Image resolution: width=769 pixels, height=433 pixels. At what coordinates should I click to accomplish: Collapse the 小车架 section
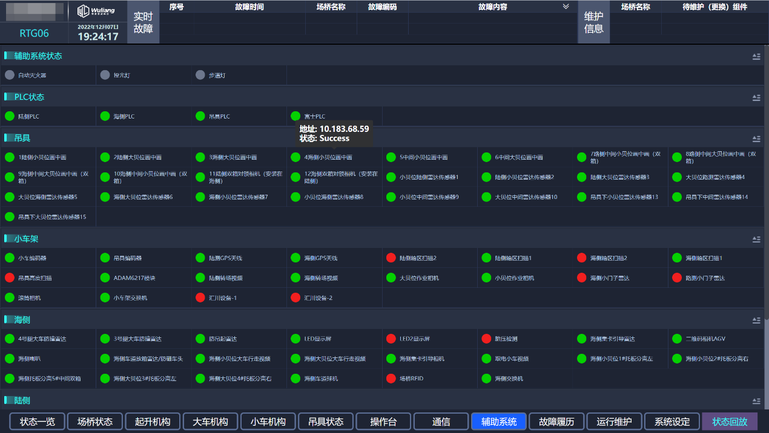pyautogui.click(x=756, y=239)
